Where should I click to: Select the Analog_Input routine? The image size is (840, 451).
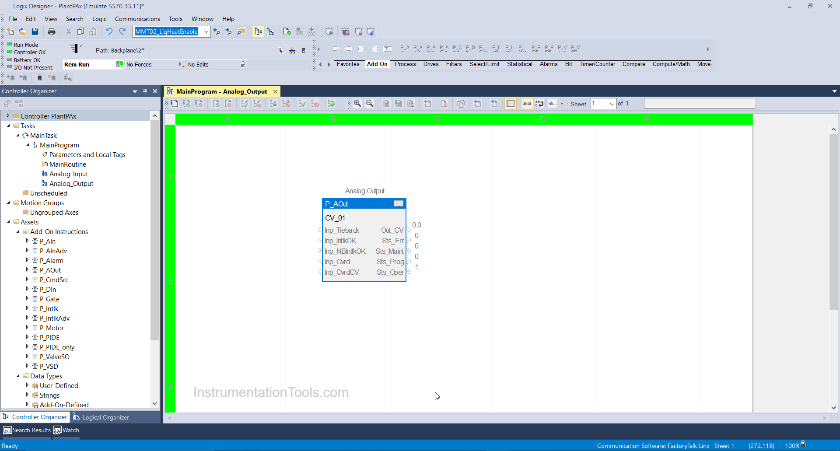pos(69,174)
